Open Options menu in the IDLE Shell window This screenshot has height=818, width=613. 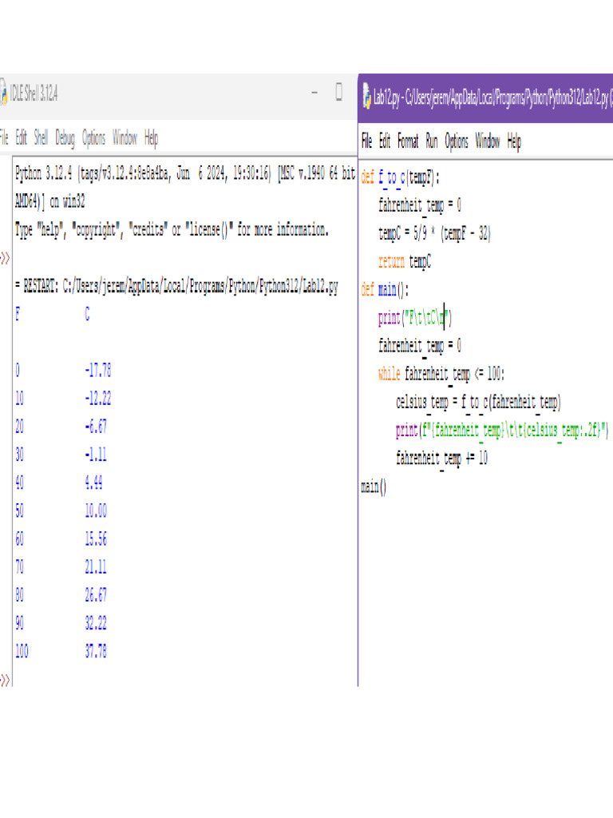(93, 138)
